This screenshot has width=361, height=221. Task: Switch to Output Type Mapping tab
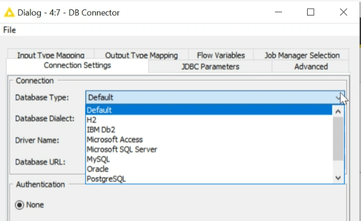pyautogui.click(x=142, y=54)
